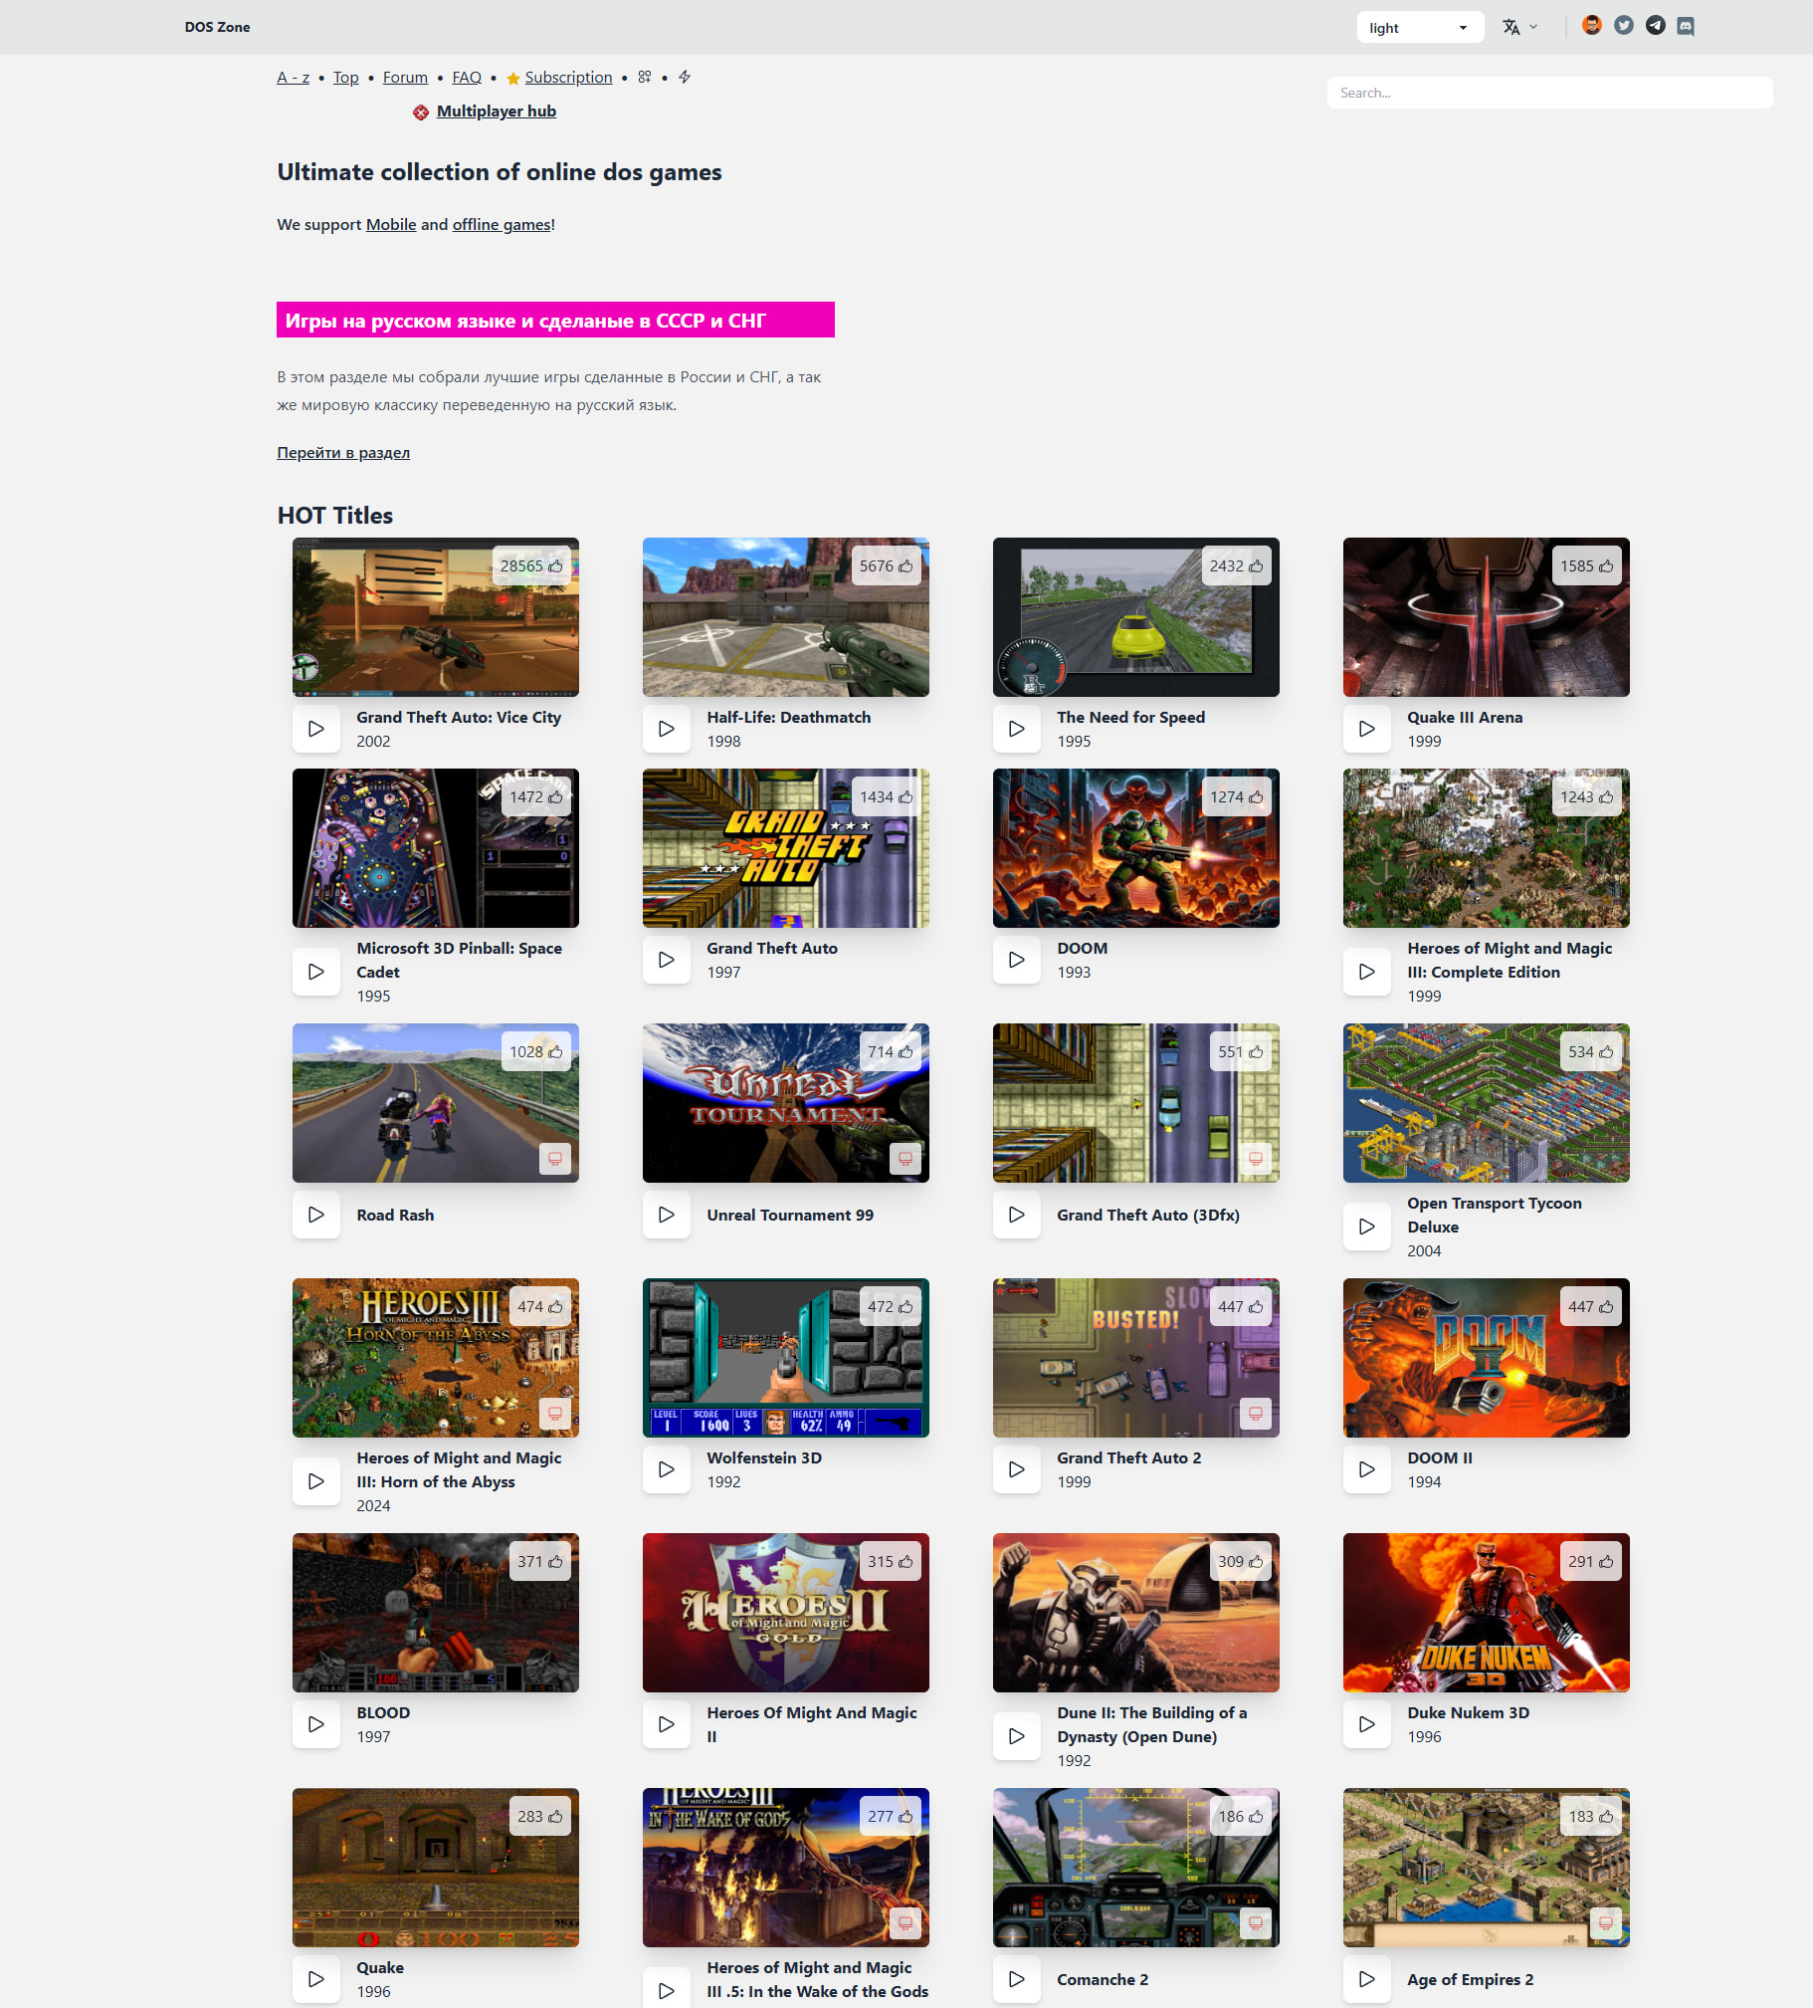This screenshot has height=2008, width=1813.
Task: Follow the offline games link
Action: point(502,225)
